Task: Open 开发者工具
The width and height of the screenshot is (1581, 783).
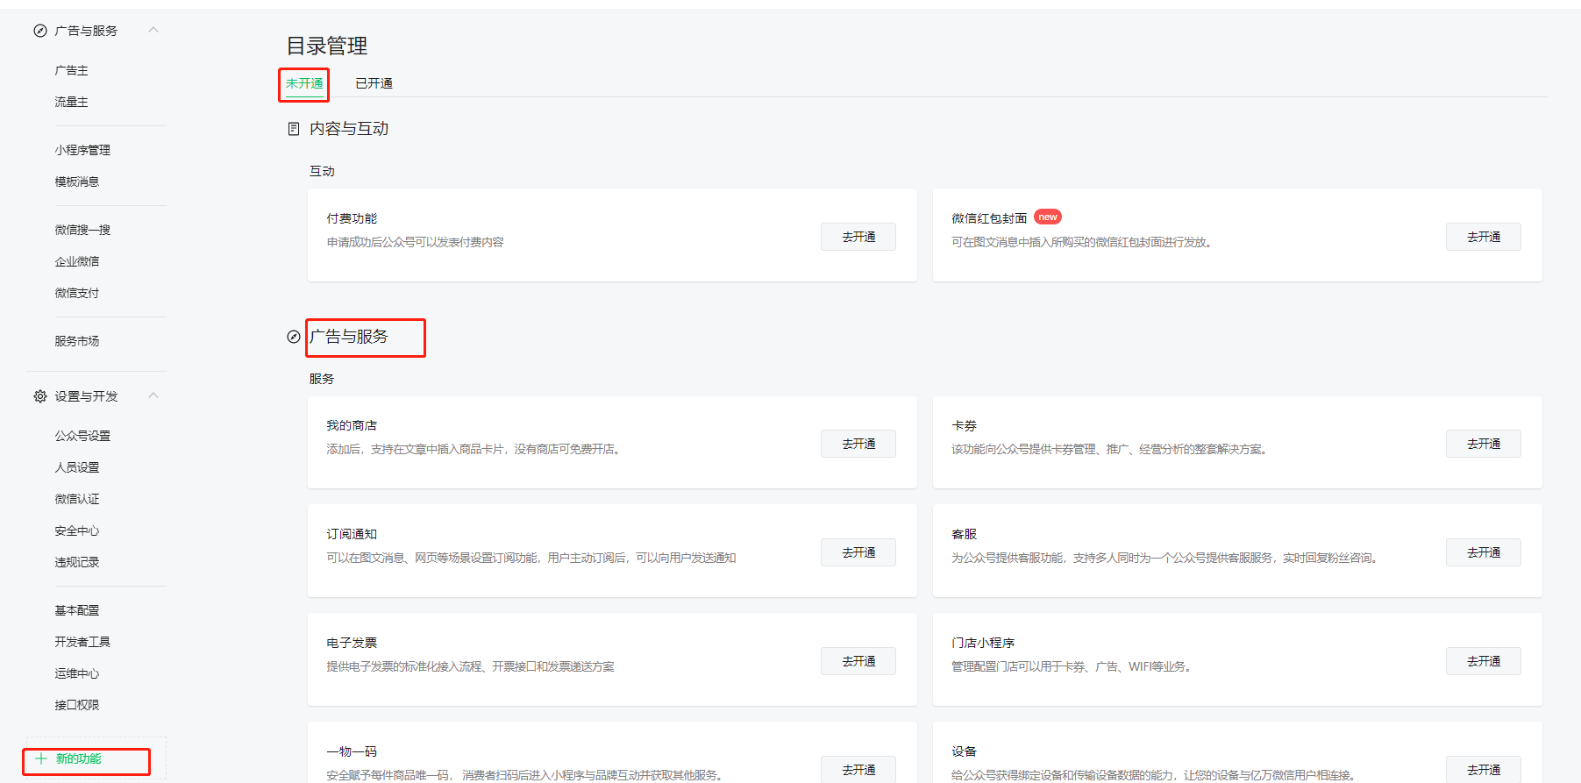Action: [82, 642]
